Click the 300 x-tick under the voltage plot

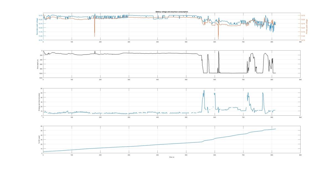(129, 42)
